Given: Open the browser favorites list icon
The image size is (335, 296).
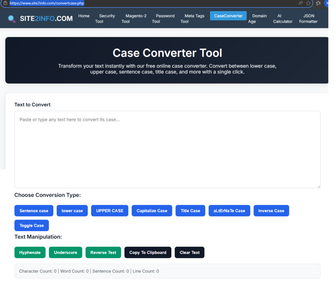Looking at the screenshot, I should (x=318, y=3).
